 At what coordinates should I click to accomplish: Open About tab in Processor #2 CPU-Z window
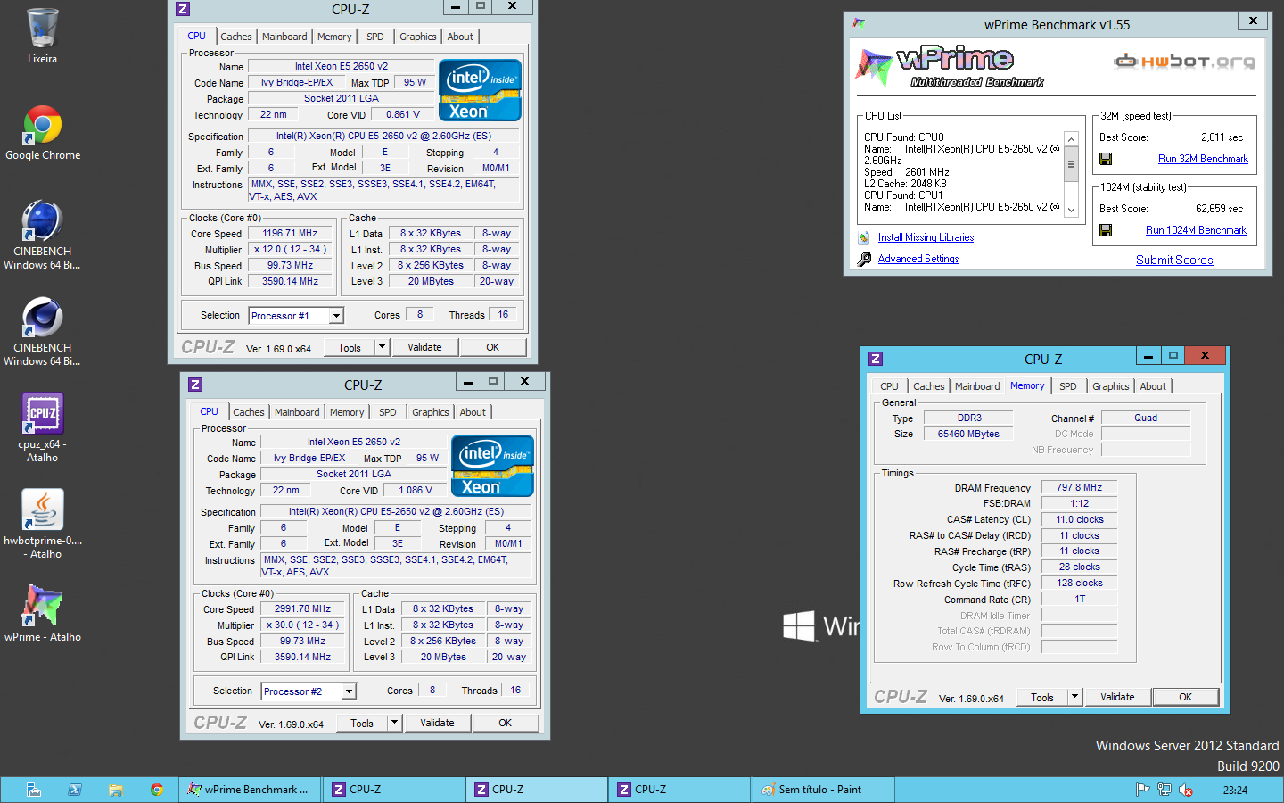[x=473, y=412]
